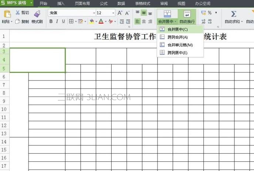This screenshot has height=171, width=254.
Task: Choose 跨列合并(A) menu option
Action: click(x=180, y=37)
